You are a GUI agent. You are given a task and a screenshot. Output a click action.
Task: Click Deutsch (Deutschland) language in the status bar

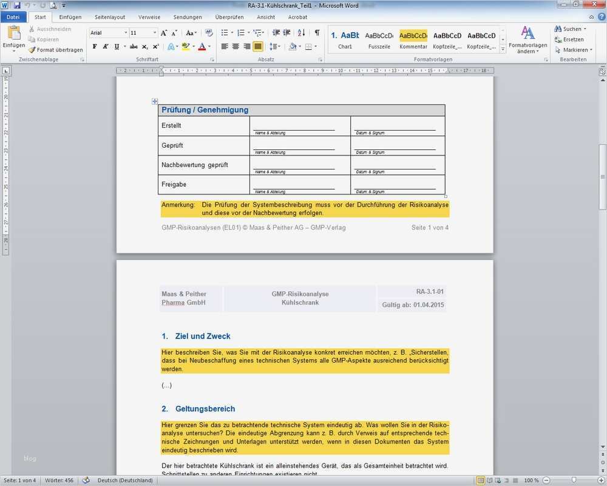tap(125, 481)
